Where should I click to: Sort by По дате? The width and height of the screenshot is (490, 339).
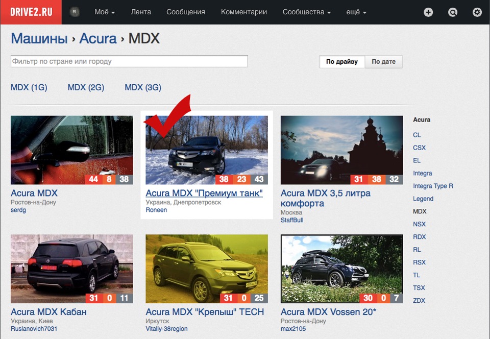pyautogui.click(x=383, y=62)
